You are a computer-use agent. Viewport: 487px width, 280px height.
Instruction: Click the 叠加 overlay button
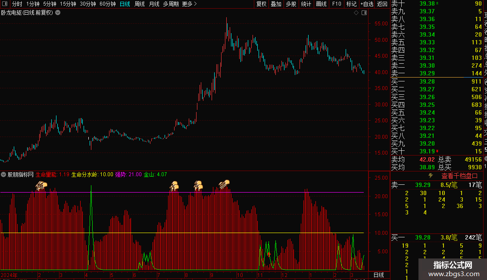click(x=276, y=4)
